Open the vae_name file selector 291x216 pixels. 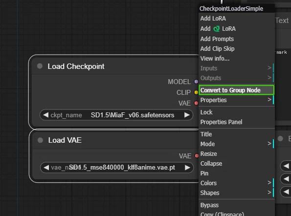[117, 168]
